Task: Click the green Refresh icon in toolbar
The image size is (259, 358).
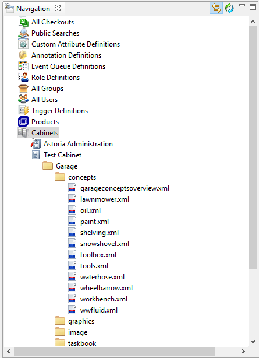Action: [229, 8]
